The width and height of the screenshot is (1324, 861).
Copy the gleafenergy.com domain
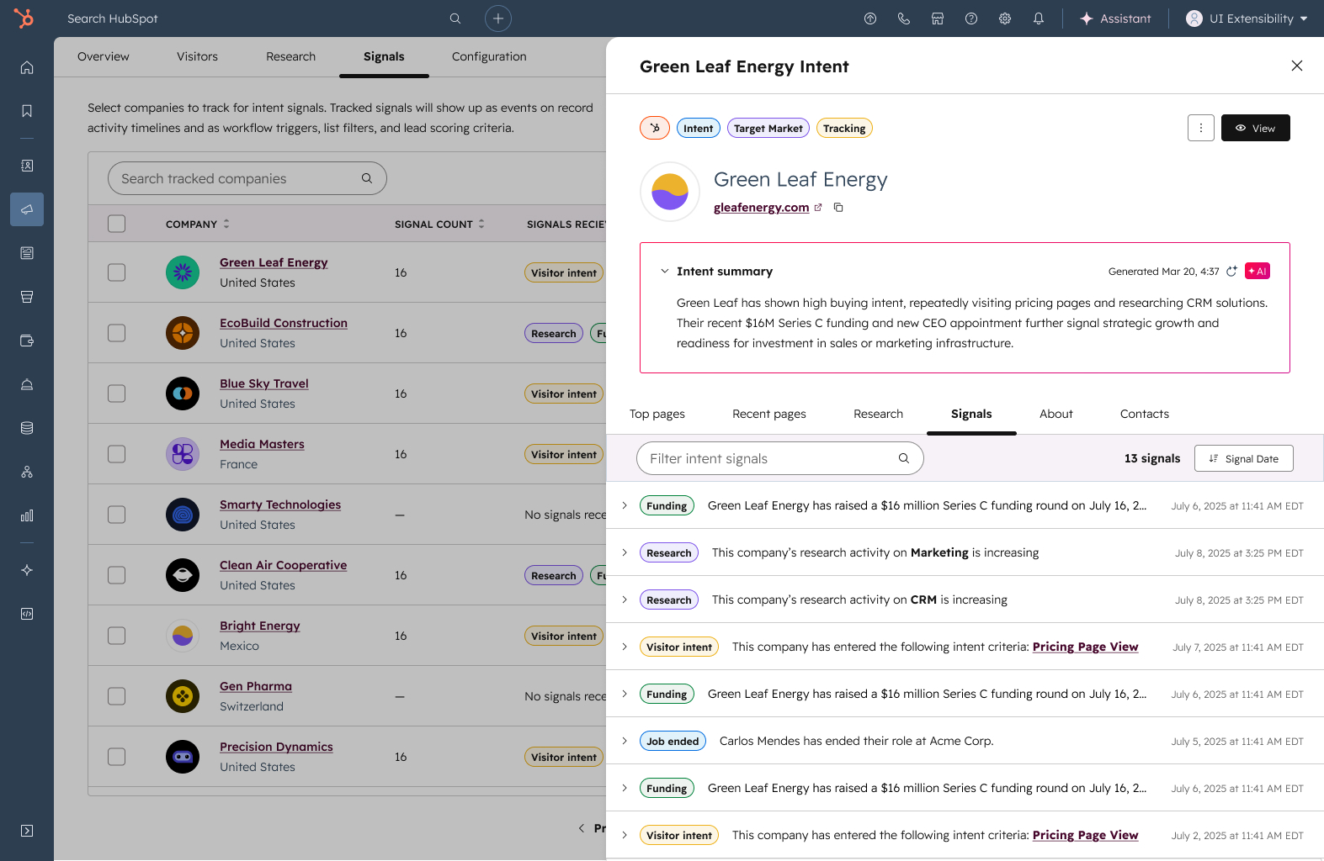838,208
